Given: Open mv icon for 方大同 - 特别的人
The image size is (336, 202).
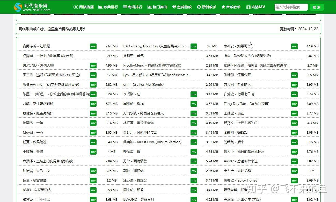Looking at the screenshot, I should [294, 85].
